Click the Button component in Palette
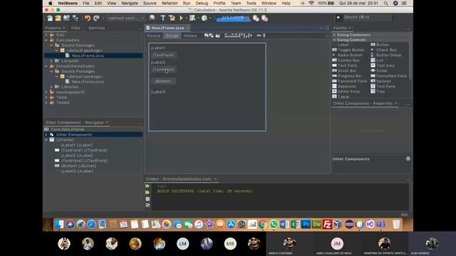The image size is (456, 256). [380, 45]
